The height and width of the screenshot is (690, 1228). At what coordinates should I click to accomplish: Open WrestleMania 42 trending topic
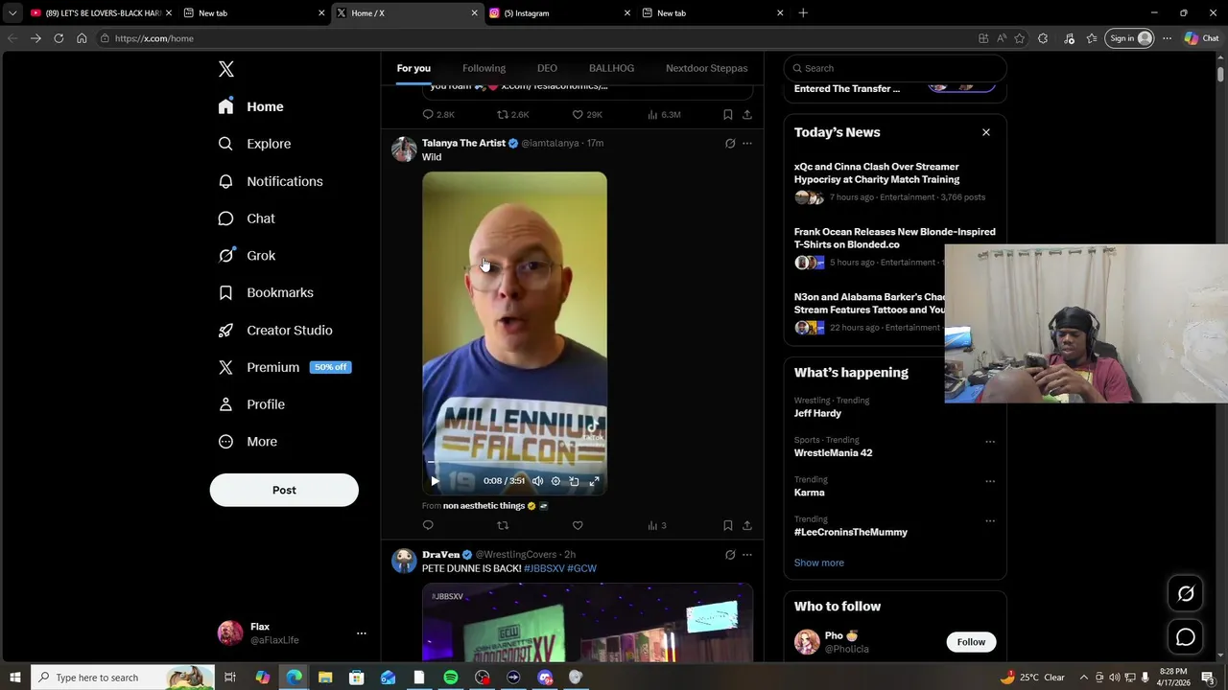click(833, 452)
